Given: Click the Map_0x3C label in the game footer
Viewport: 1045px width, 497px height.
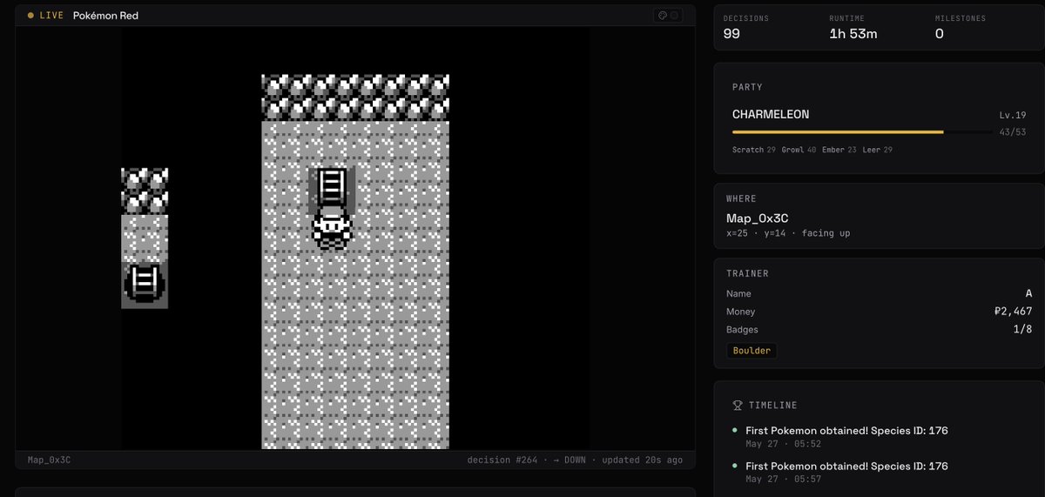Looking at the screenshot, I should click(49, 460).
